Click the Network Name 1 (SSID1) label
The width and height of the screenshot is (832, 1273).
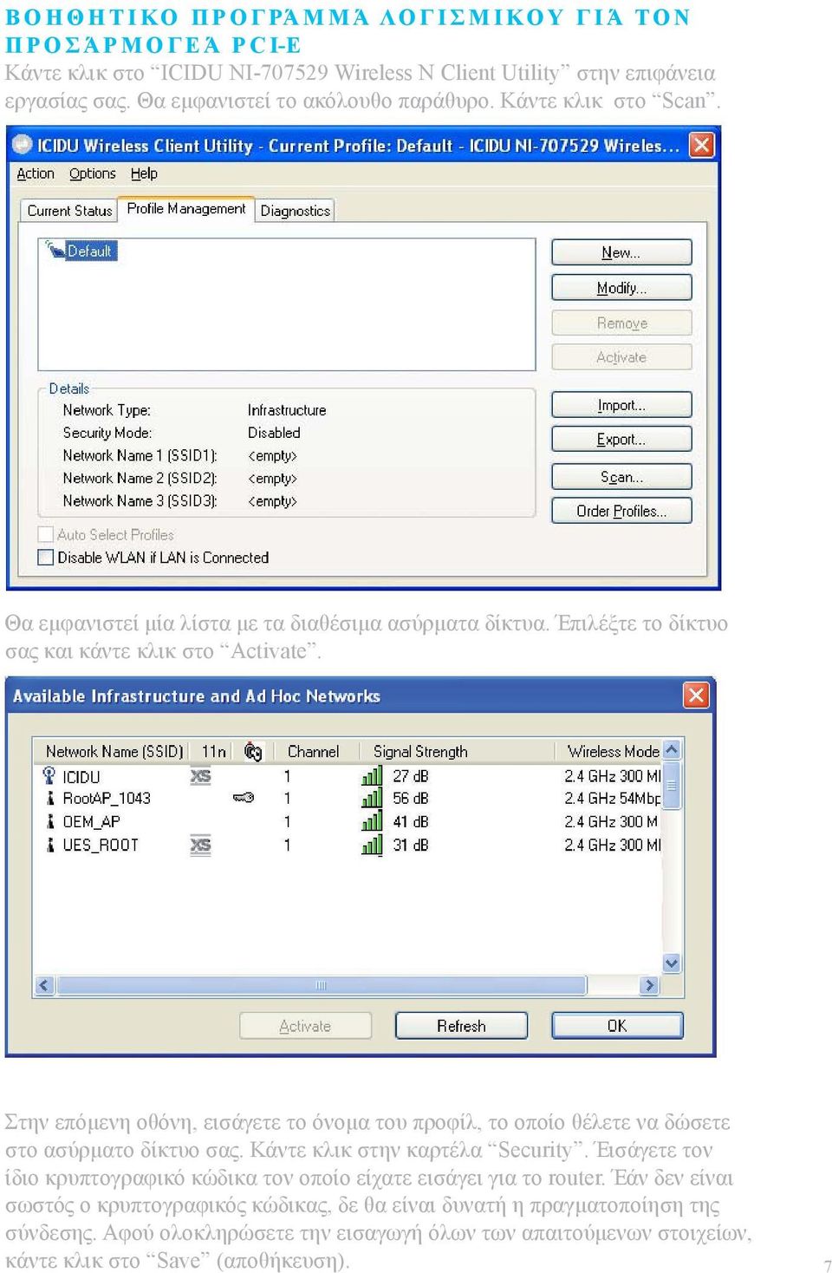(140, 455)
